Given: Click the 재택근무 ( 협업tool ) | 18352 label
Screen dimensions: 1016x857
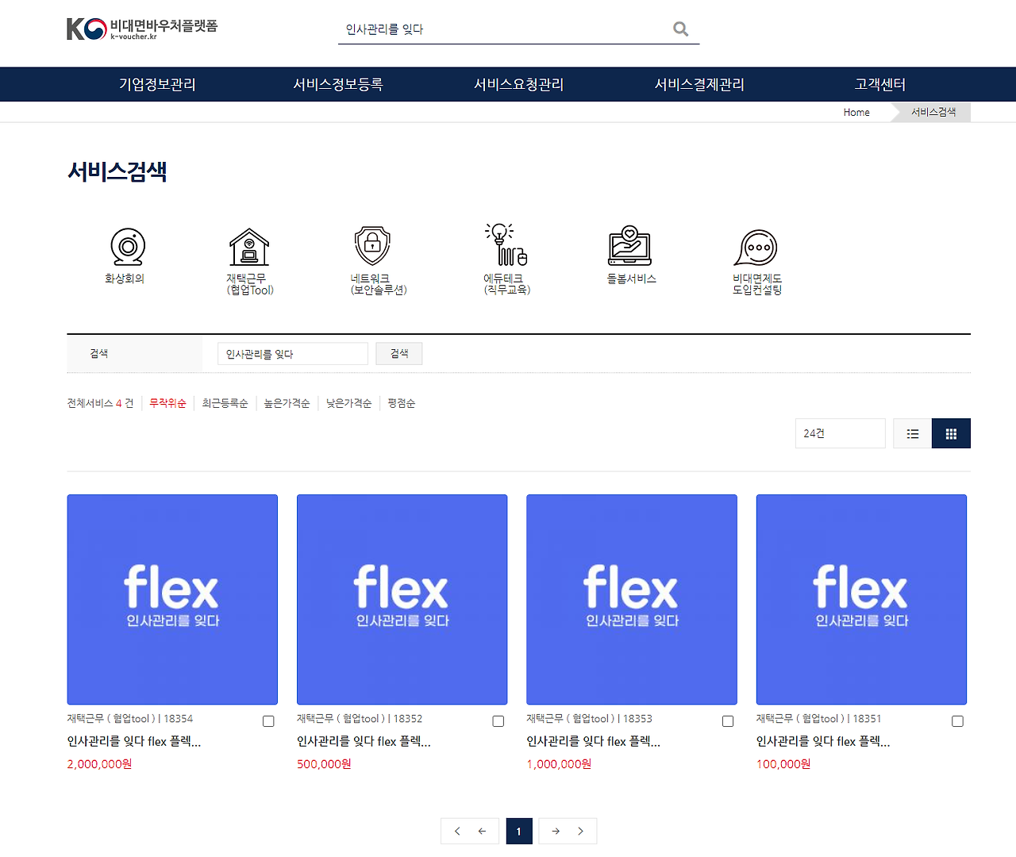Looking at the screenshot, I should 360,719.
